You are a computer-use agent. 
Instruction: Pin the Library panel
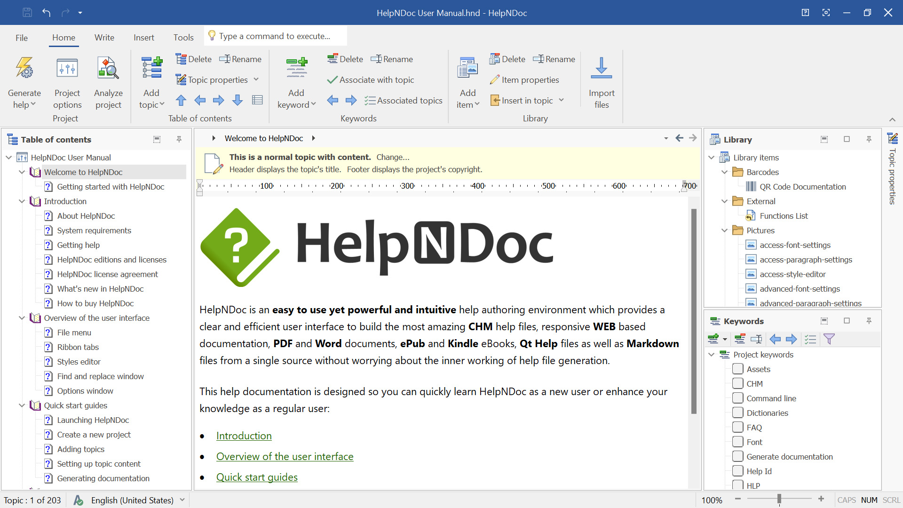pyautogui.click(x=869, y=139)
